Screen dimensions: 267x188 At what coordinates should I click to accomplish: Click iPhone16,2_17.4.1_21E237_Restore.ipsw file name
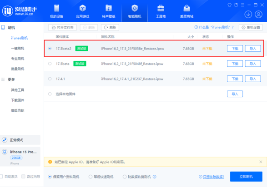(132, 79)
